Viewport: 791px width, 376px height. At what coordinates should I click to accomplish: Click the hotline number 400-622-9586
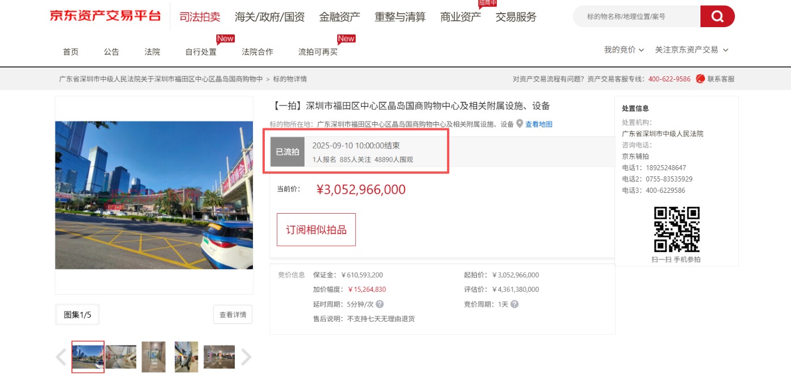(669, 79)
